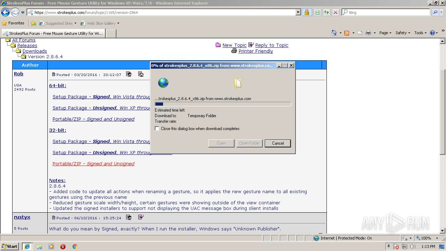Click quote icon in rustyx's post
446x251 pixels.
pos(141,217)
